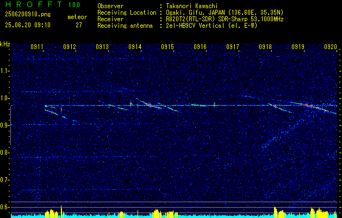Select the file name 2506200910.png
342x218 pixels.
coord(28,15)
